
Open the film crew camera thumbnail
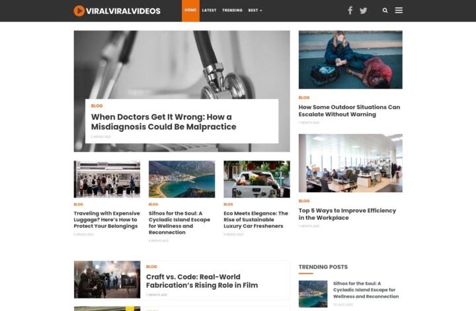(107, 279)
